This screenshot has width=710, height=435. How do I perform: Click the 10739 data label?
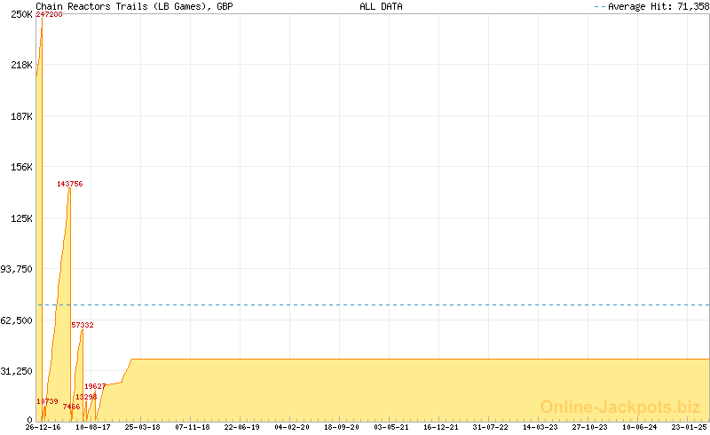point(47,401)
